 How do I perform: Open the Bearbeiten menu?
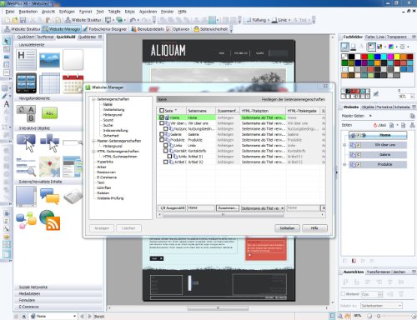[x=28, y=12]
